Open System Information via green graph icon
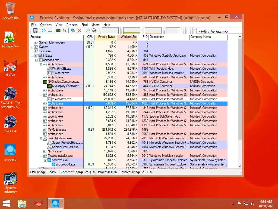This screenshot has height=209, width=278. (x=58, y=30)
